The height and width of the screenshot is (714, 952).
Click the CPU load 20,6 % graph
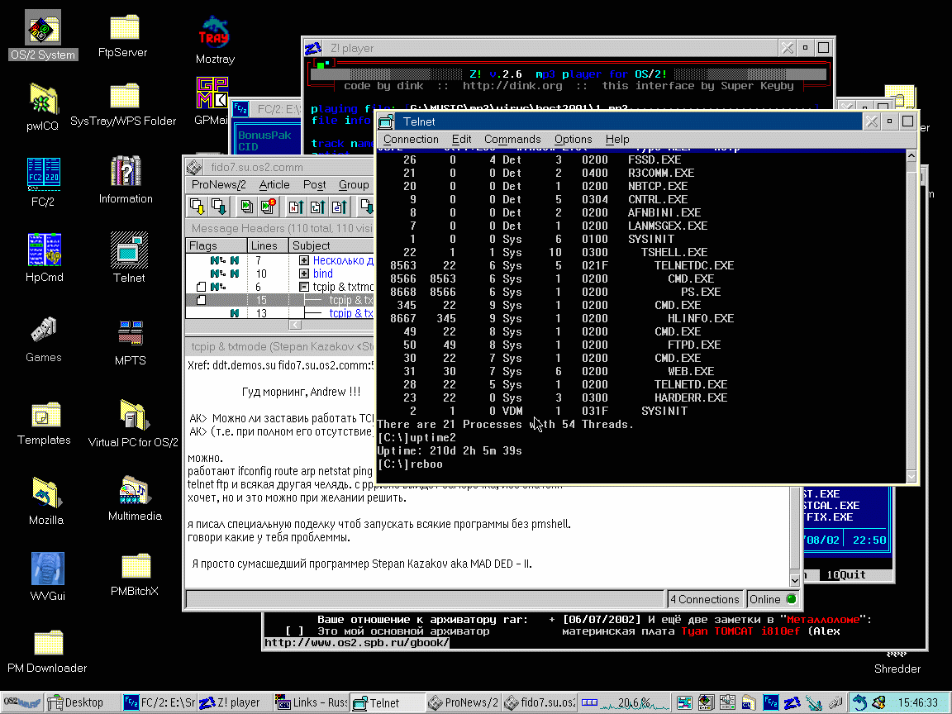point(633,702)
